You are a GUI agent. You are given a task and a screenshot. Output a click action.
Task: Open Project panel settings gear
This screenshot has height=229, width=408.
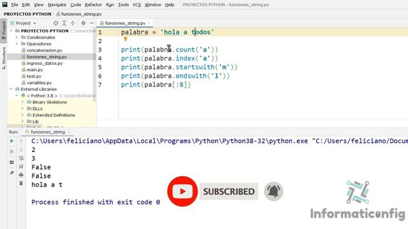(84, 23)
